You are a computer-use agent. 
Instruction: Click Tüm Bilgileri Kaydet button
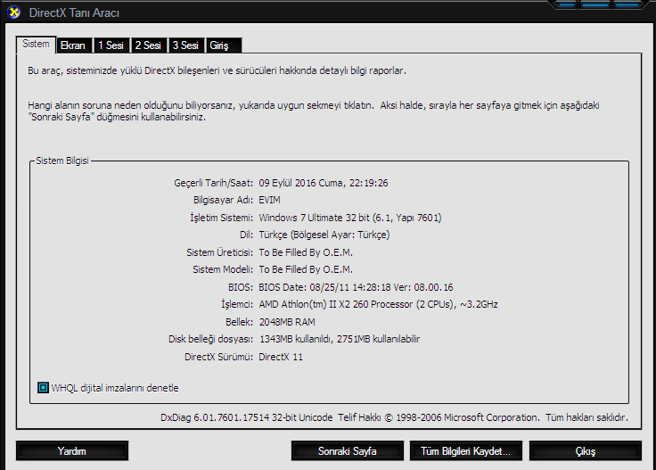pos(466,450)
